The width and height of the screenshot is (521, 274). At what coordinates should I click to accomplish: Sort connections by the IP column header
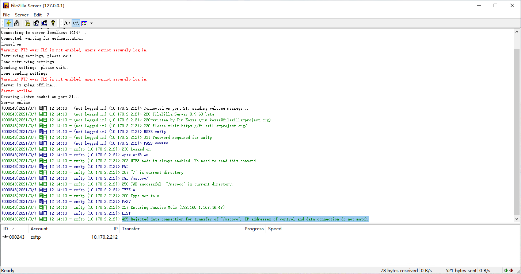(x=101, y=229)
